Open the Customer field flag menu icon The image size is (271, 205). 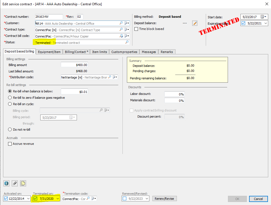pos(127,23)
